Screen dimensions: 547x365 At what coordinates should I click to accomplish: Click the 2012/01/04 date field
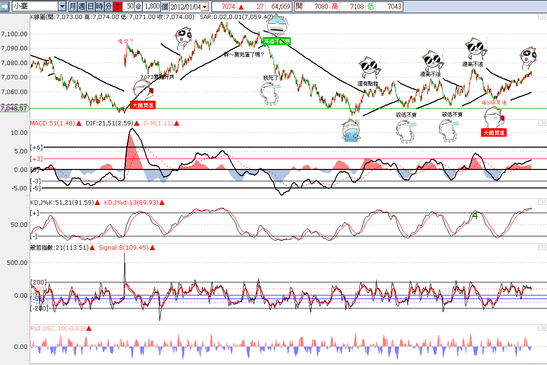pyautogui.click(x=185, y=7)
